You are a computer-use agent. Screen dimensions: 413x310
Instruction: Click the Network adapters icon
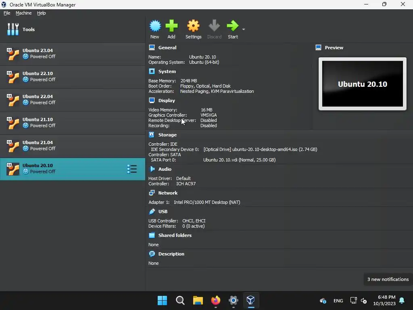point(152,193)
